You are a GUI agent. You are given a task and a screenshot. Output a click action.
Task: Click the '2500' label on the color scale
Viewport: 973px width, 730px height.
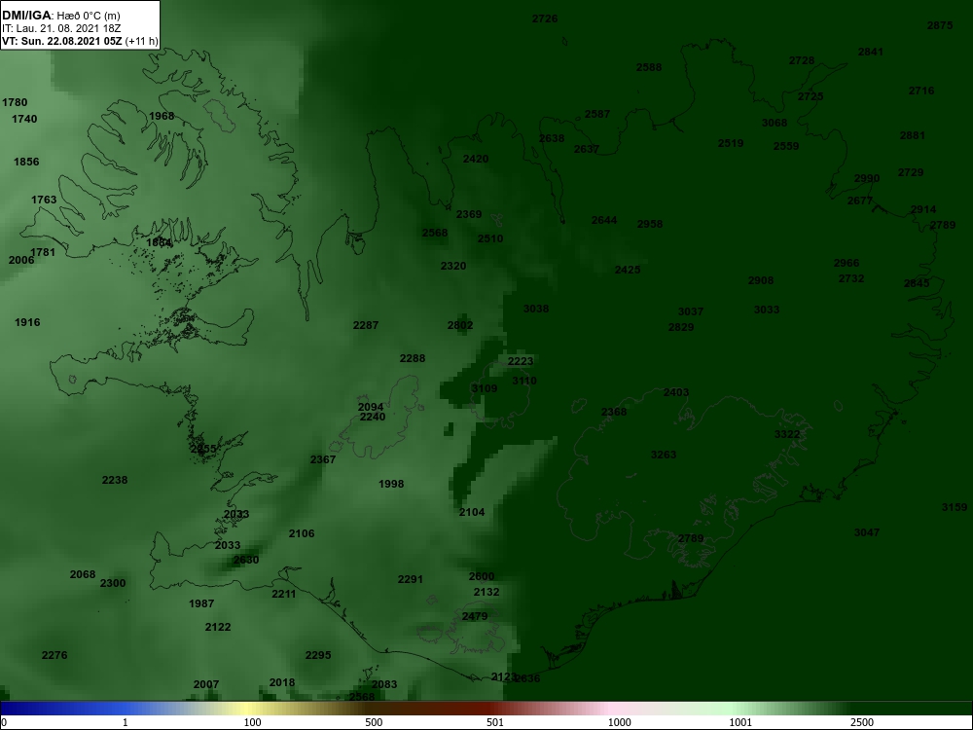click(861, 722)
